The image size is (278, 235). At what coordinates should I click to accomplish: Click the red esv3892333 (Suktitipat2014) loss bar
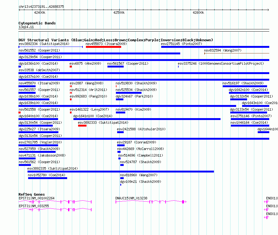(82, 126)
